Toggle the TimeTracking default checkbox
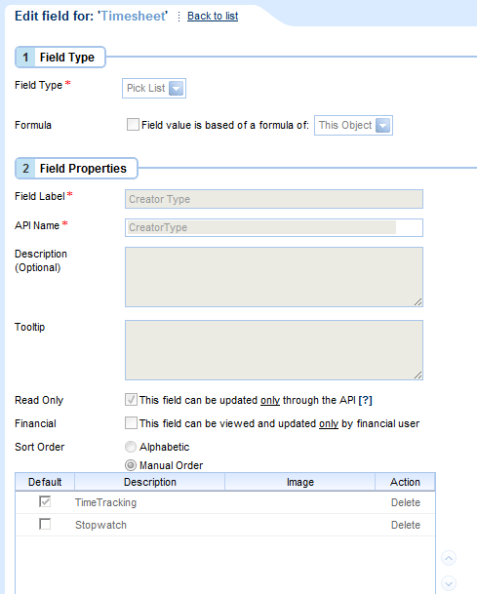The image size is (477, 594). pos(45,501)
